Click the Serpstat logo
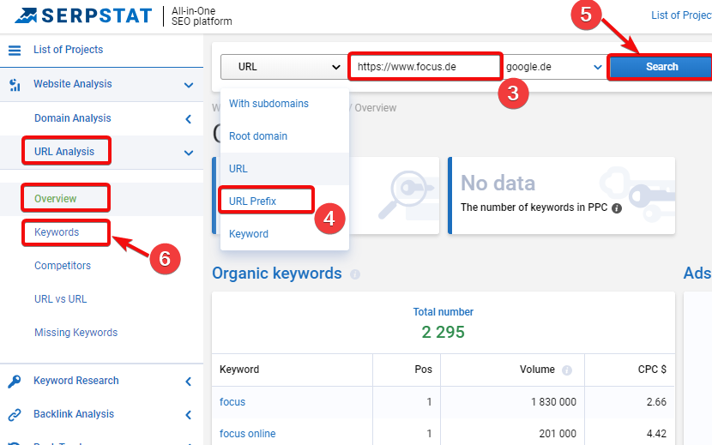712x445 pixels. pos(83,16)
